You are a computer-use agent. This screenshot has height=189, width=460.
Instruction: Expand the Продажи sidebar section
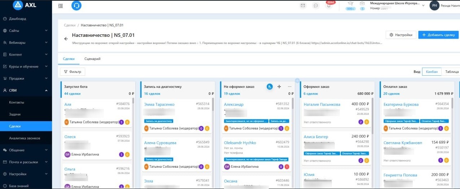26,78
